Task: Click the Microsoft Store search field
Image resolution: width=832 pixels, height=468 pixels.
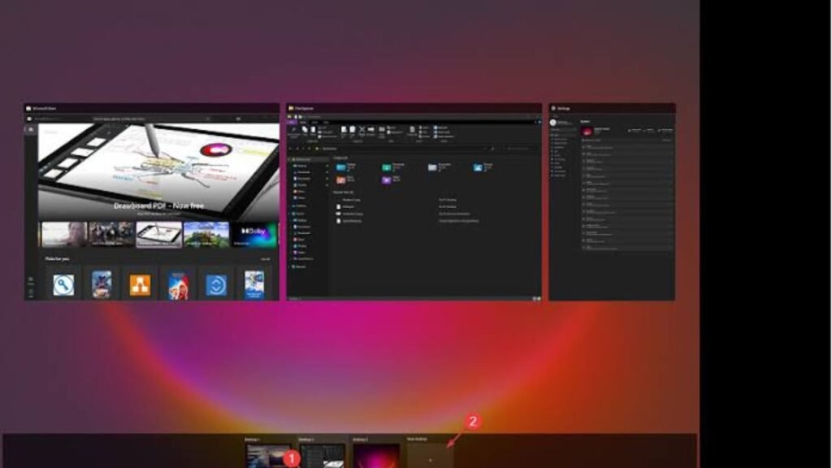Action: pos(150,119)
